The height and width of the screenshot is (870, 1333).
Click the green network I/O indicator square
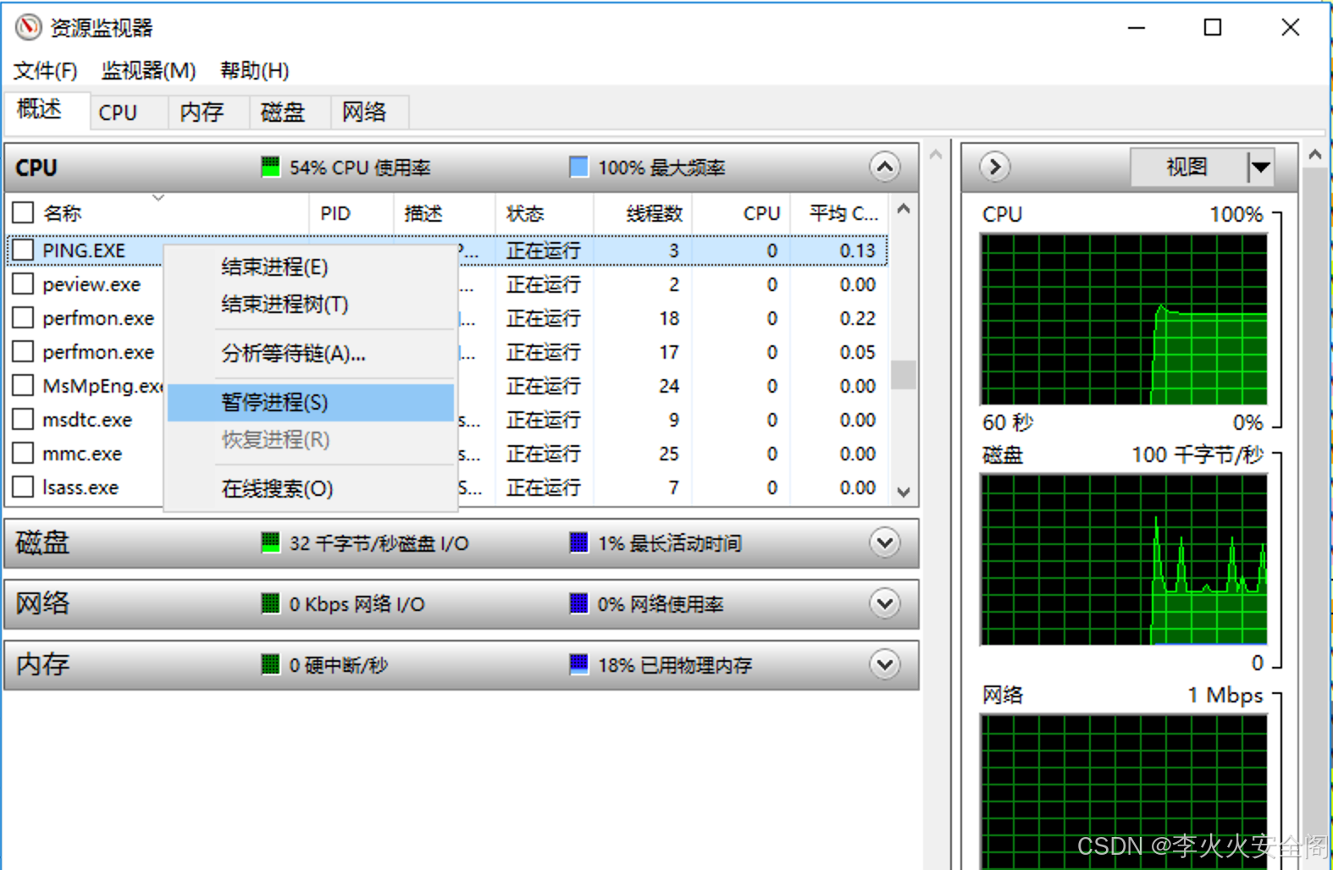pos(270,603)
